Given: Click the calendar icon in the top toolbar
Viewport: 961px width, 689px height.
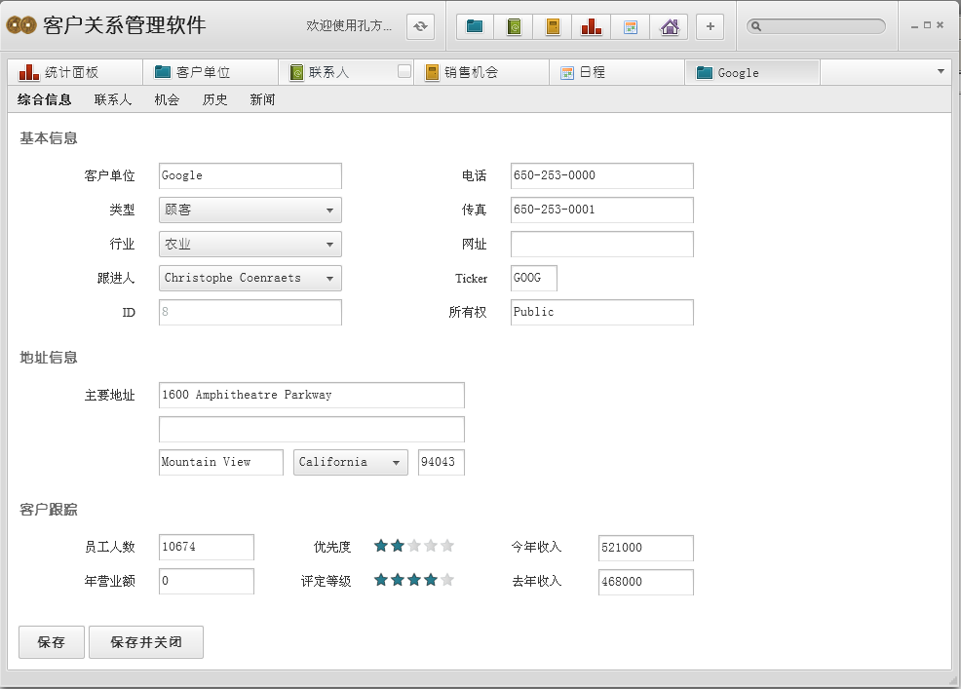Looking at the screenshot, I should [631, 27].
